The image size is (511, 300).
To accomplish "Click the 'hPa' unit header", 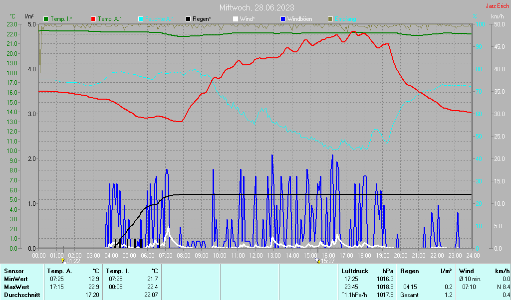I will 388,271.
